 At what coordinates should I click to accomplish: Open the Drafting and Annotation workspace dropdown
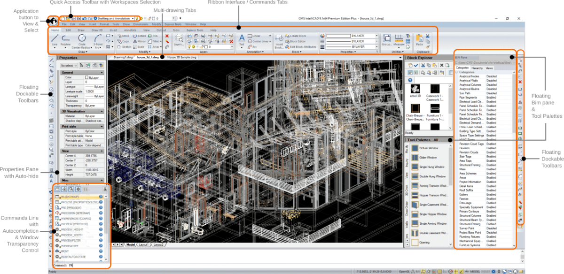[x=133, y=18]
